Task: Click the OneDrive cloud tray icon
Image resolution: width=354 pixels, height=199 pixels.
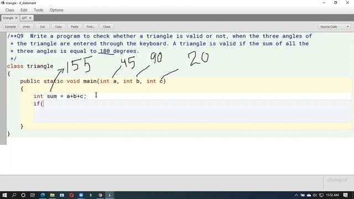Action: point(309,195)
